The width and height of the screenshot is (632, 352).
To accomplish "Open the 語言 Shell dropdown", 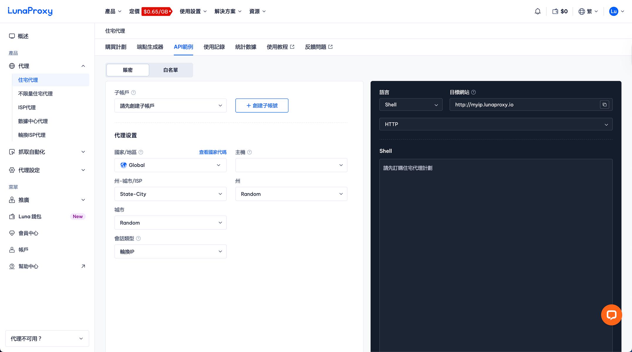I will [x=411, y=105].
